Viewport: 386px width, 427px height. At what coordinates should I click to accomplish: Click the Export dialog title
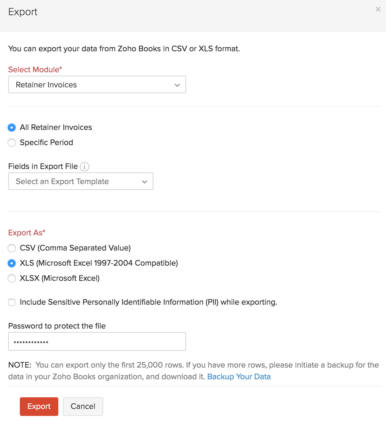(x=23, y=12)
